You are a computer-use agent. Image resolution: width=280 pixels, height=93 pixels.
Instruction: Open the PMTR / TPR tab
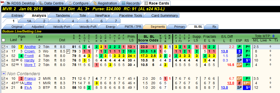click(x=133, y=27)
